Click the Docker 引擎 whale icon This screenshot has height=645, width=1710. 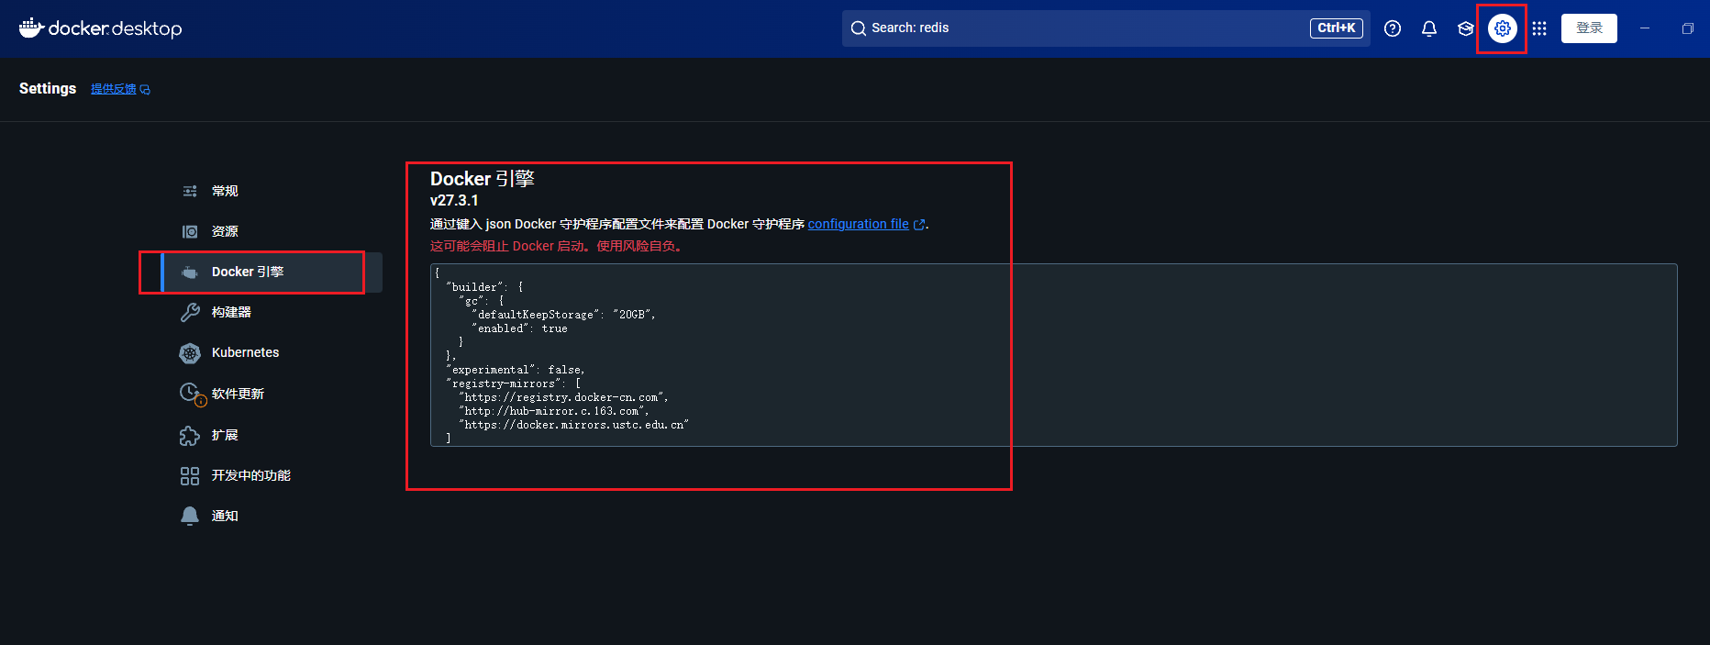(190, 272)
